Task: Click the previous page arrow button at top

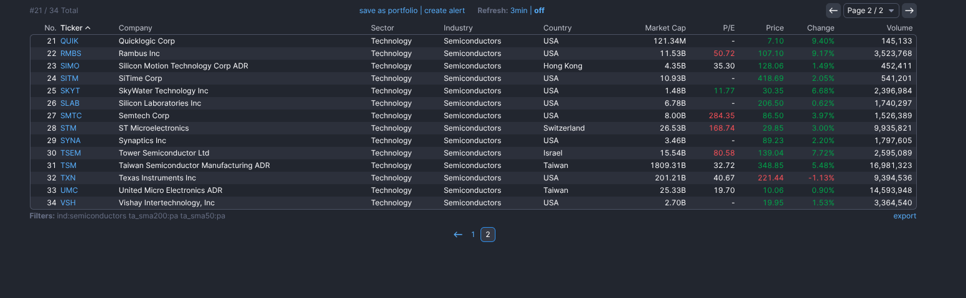Action: point(833,11)
